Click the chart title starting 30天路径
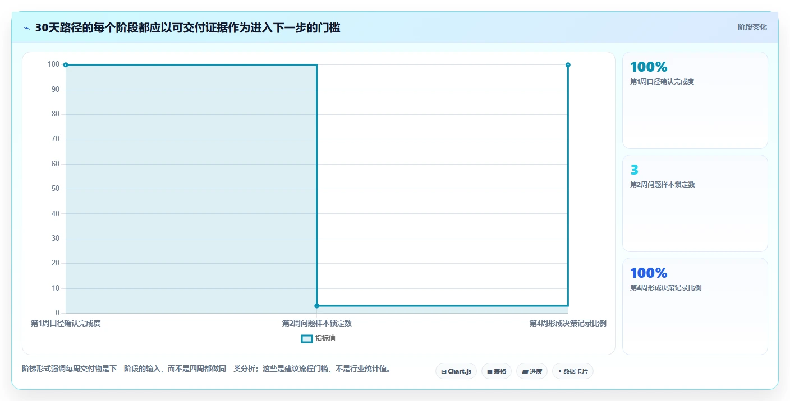The width and height of the screenshot is (790, 401). pos(187,28)
